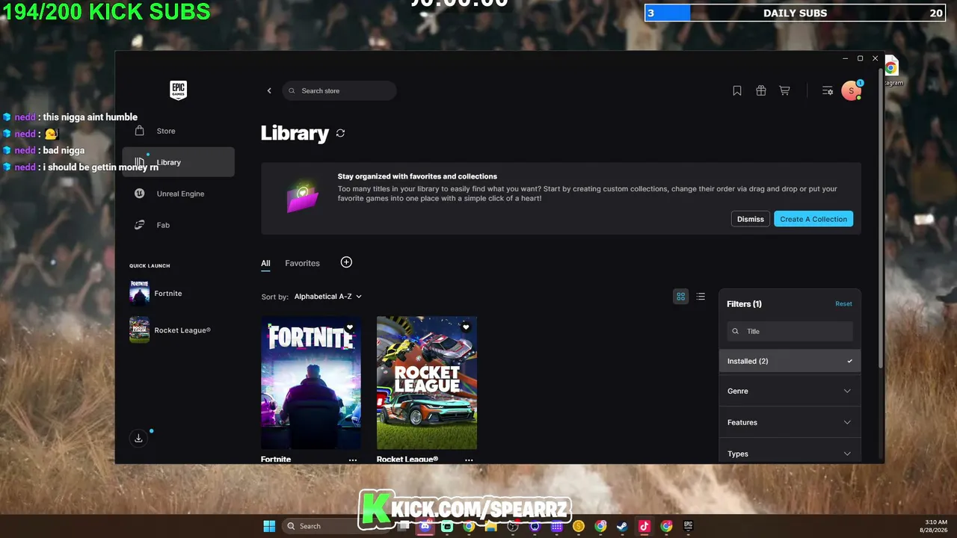Open the Wishlist bookmark icon
This screenshot has height=538, width=957.
[x=737, y=91]
